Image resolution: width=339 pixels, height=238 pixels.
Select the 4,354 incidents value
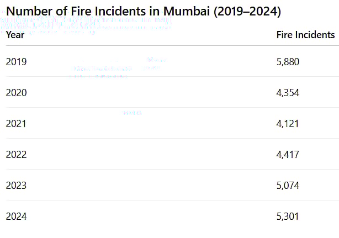point(288,93)
